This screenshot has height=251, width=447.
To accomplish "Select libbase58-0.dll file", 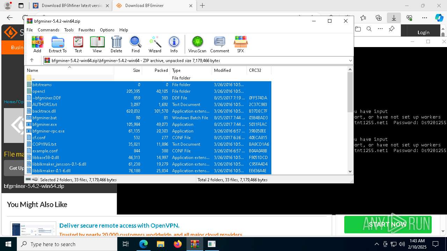I will pos(148,158).
